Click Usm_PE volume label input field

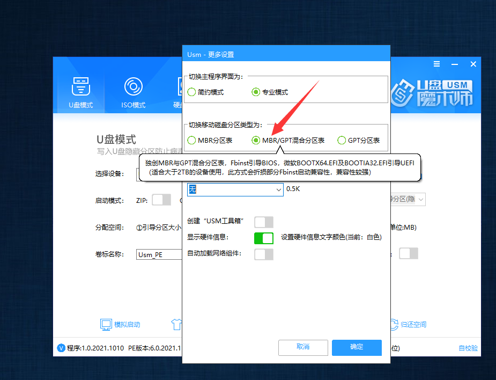[159, 254]
